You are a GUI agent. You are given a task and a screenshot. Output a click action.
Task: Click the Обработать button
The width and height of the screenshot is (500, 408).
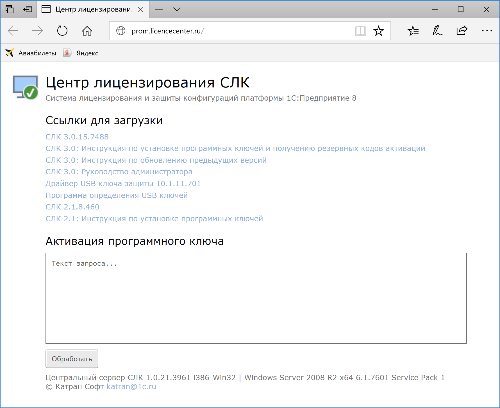[72, 359]
